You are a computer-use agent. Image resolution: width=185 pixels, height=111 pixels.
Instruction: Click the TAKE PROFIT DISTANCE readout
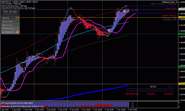[18, 8]
